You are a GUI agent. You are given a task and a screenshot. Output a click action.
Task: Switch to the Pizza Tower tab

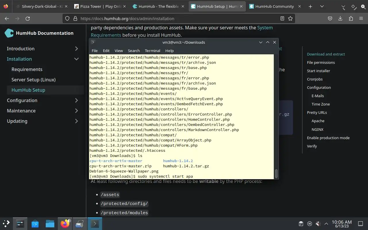point(100,6)
